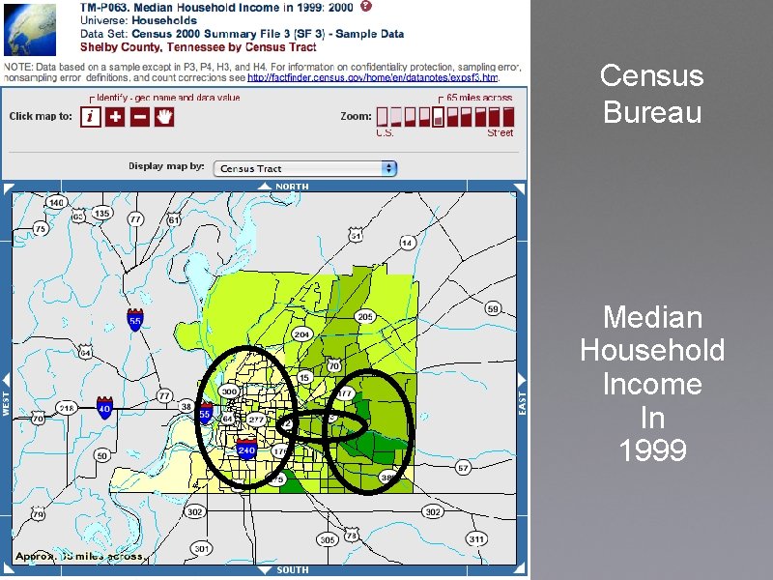This screenshot has height=580, width=773.
Task: Select the Identify tool on the map toolbar
Action: coord(90,118)
